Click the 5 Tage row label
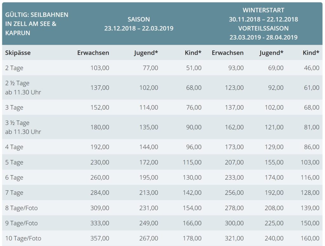The width and height of the screenshot is (325, 246). (x=14, y=162)
